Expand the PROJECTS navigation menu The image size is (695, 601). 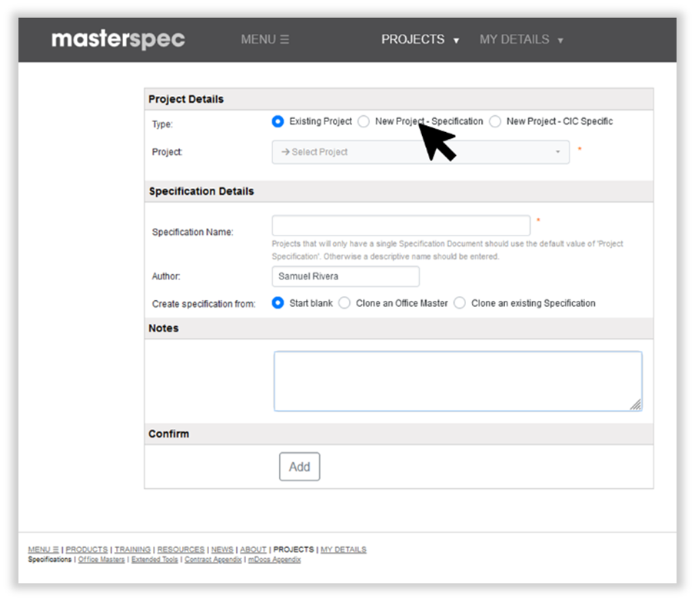413,39
